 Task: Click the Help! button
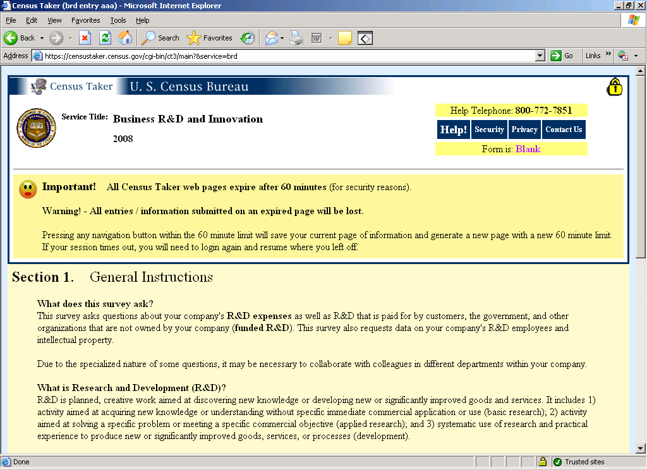[454, 130]
